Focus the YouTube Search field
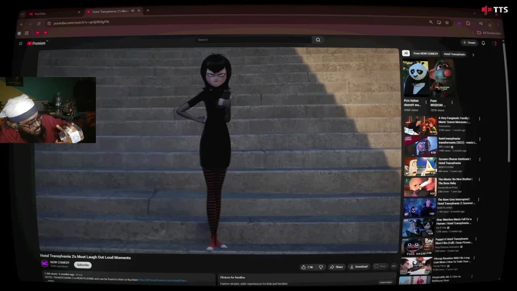 click(253, 40)
